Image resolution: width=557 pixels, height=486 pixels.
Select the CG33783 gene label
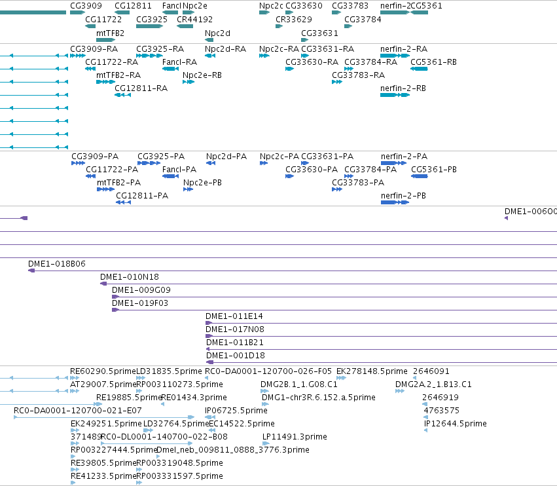[x=350, y=6]
